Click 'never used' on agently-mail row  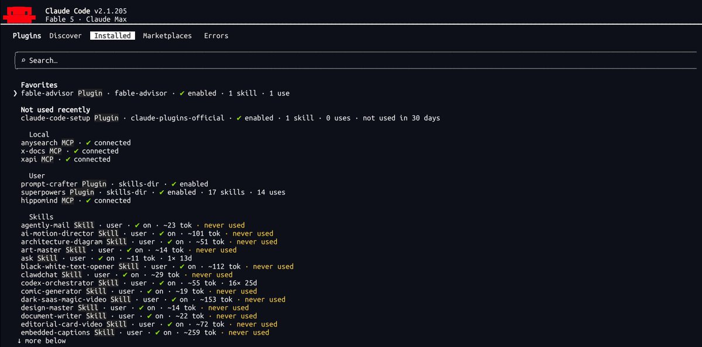pyautogui.click(x=225, y=225)
